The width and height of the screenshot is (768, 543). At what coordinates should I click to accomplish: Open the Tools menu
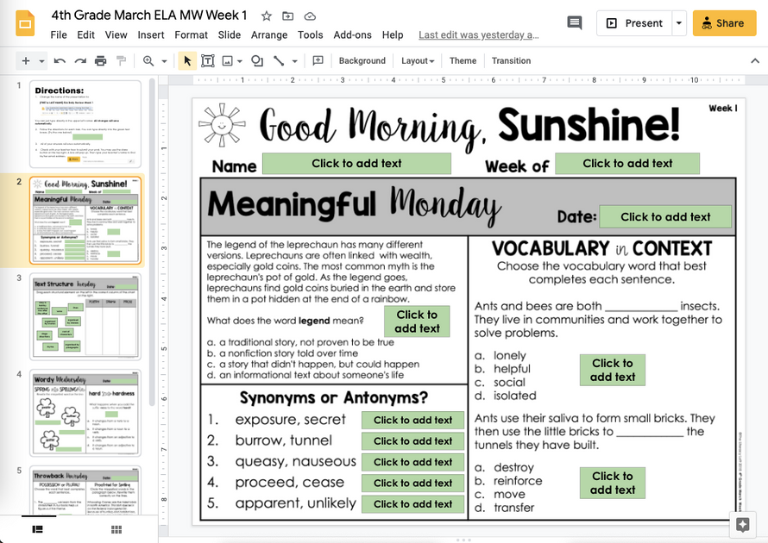(311, 35)
